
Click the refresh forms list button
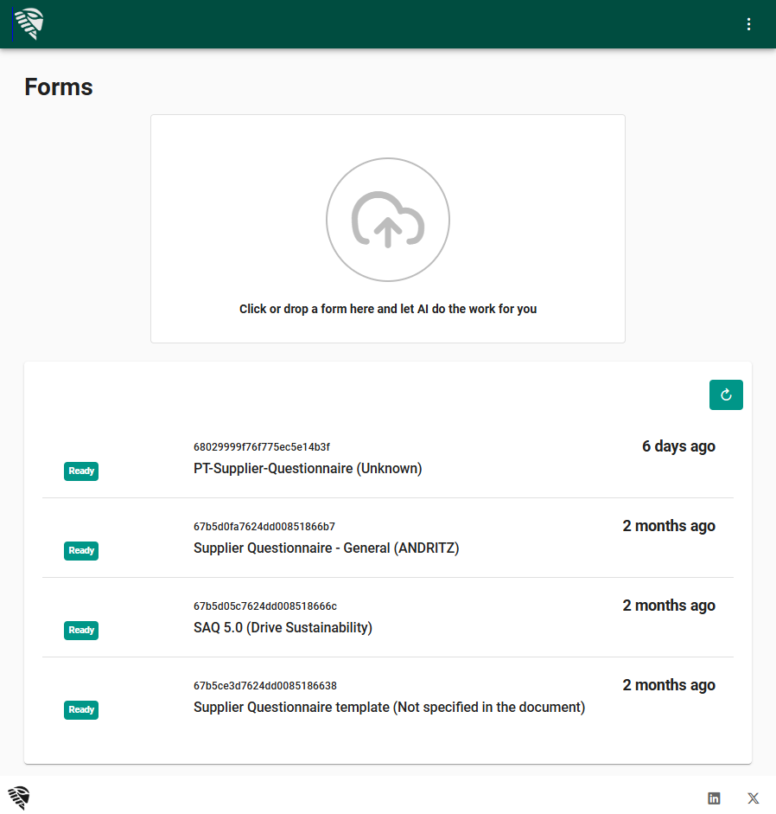tap(726, 395)
